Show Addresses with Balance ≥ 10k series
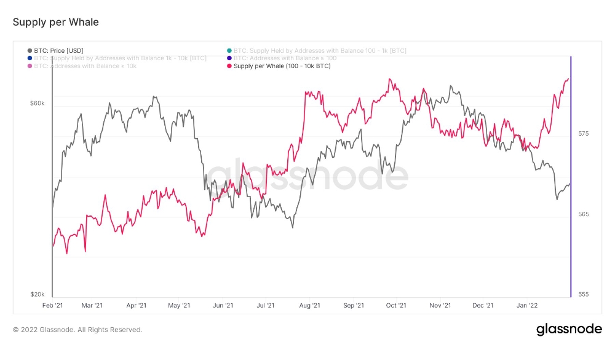 pyautogui.click(x=82, y=66)
